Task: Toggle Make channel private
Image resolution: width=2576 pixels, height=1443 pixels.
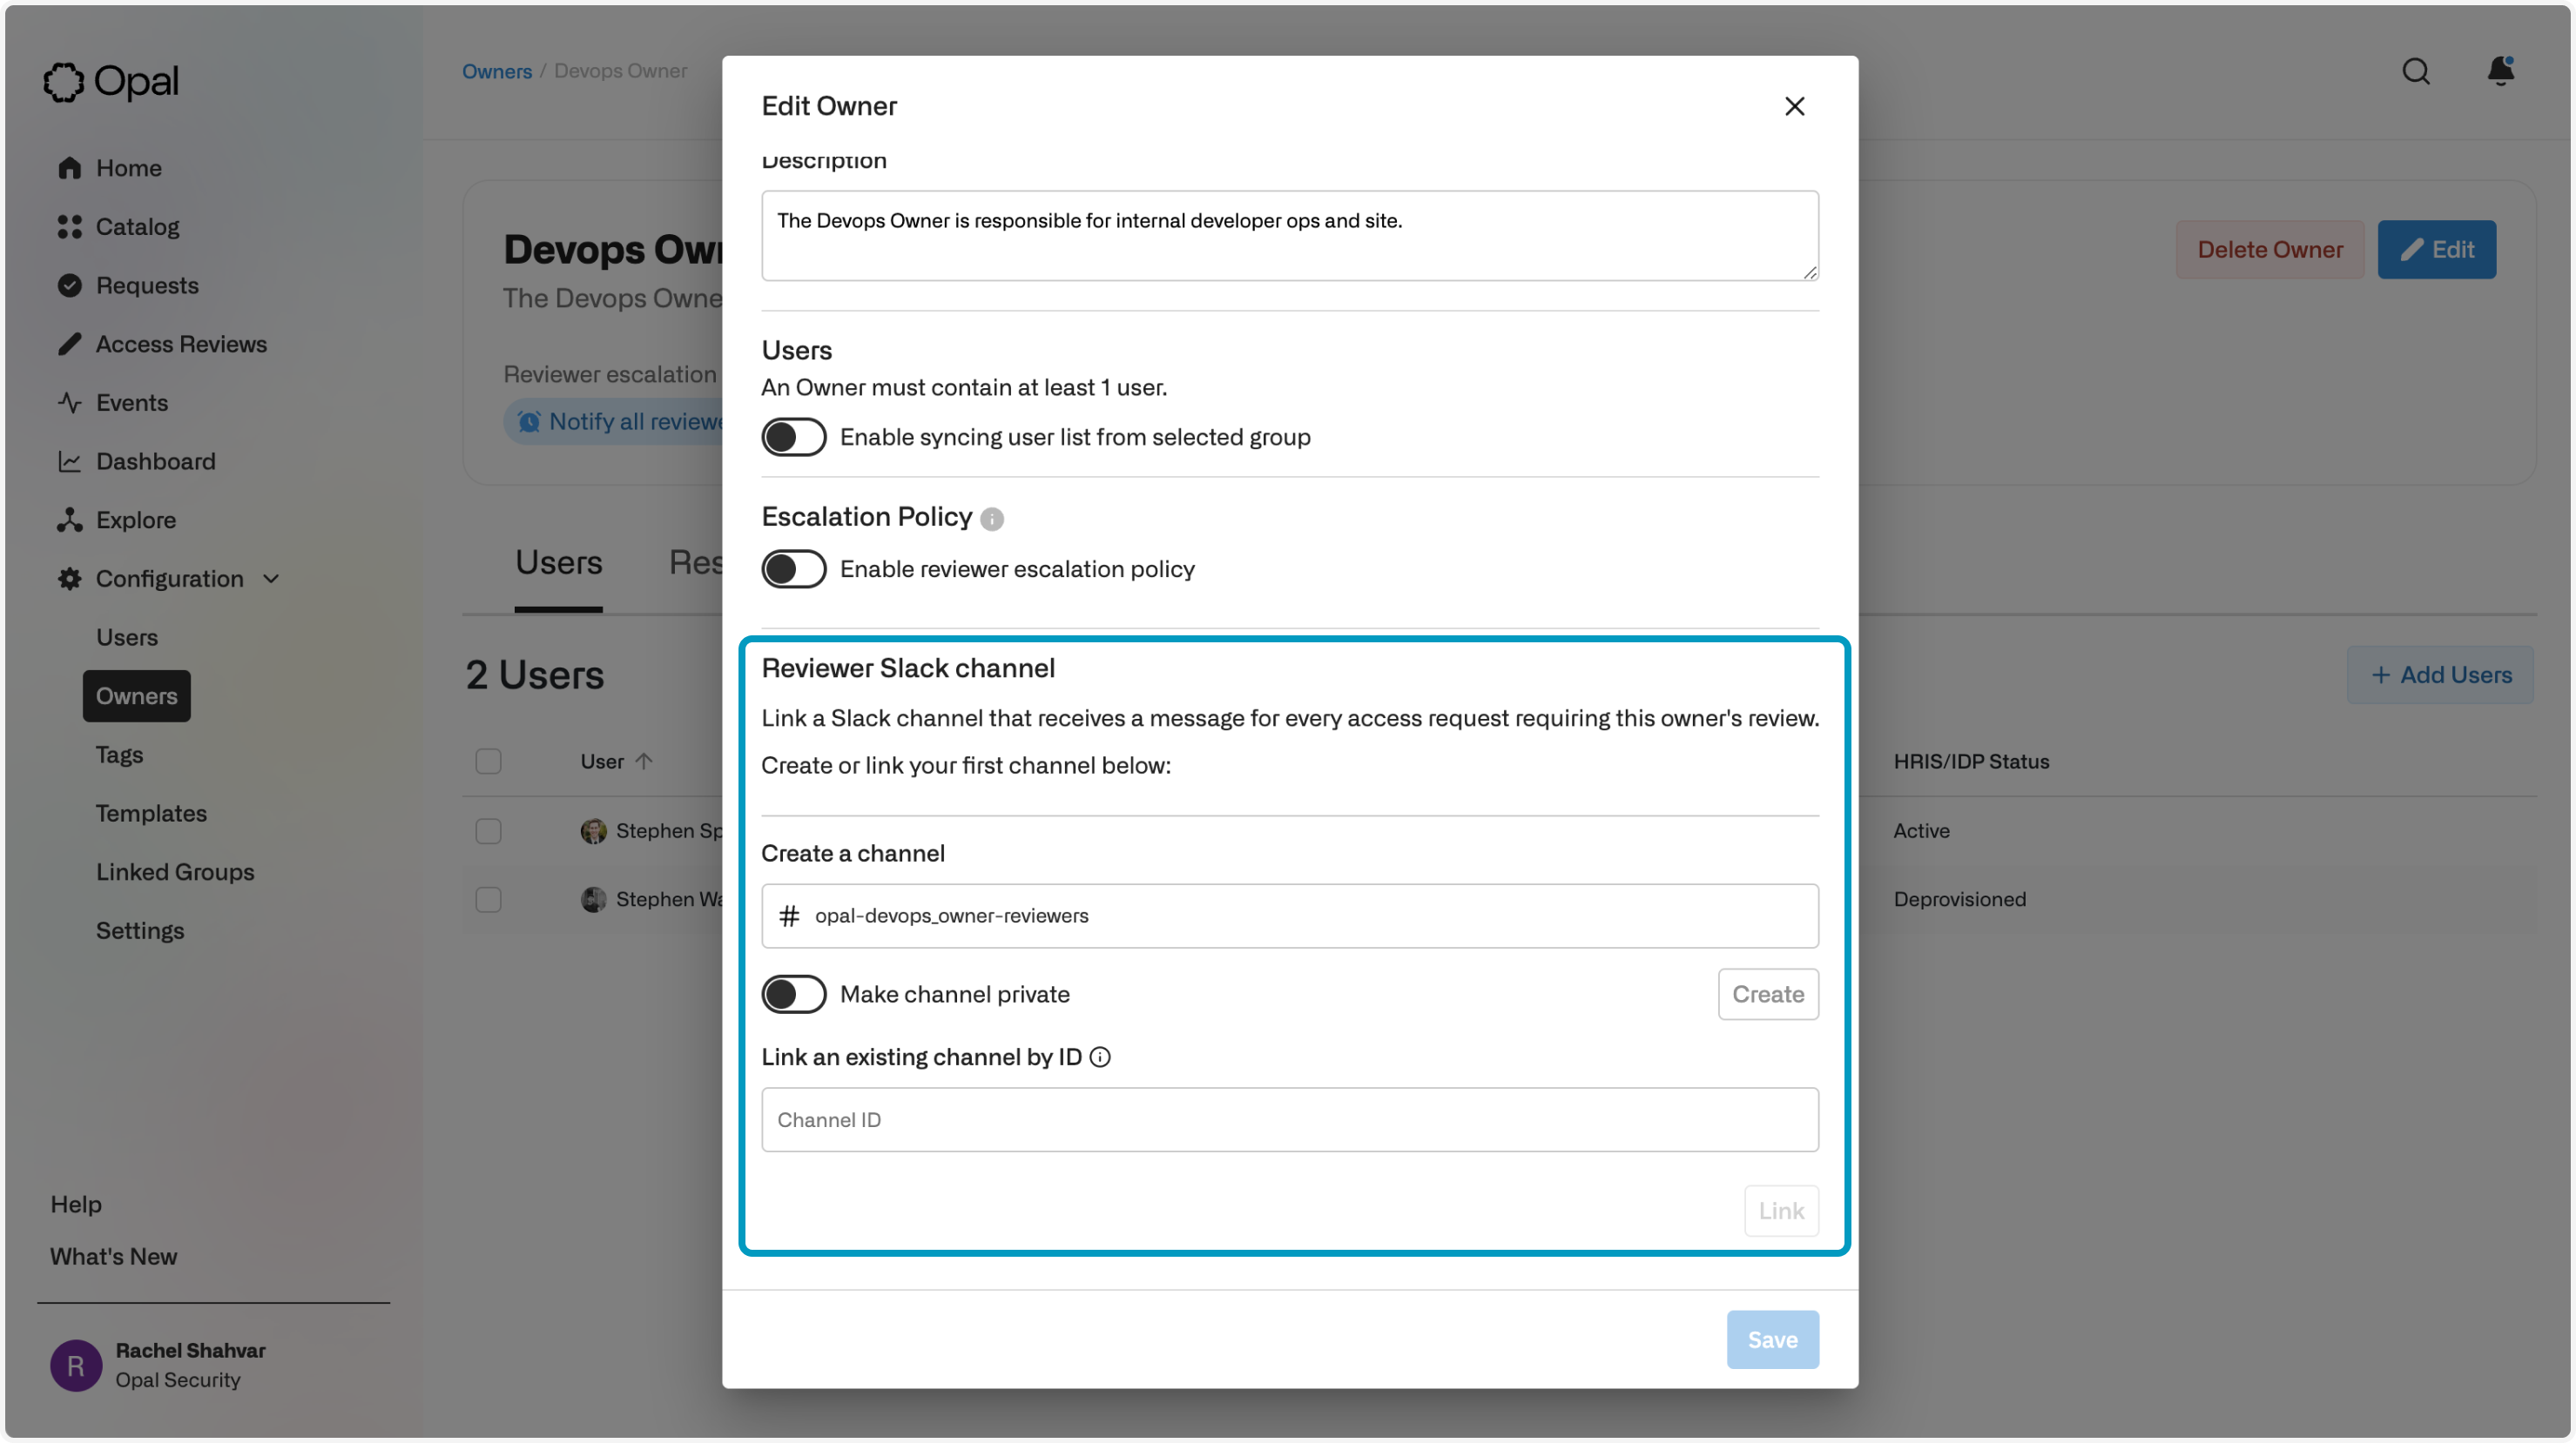Action: pos(793,994)
